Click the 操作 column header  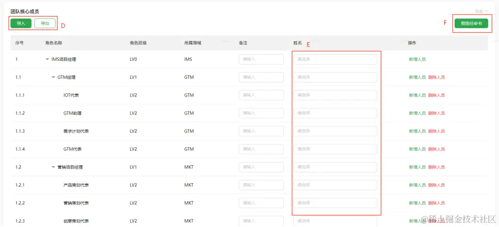[412, 43]
